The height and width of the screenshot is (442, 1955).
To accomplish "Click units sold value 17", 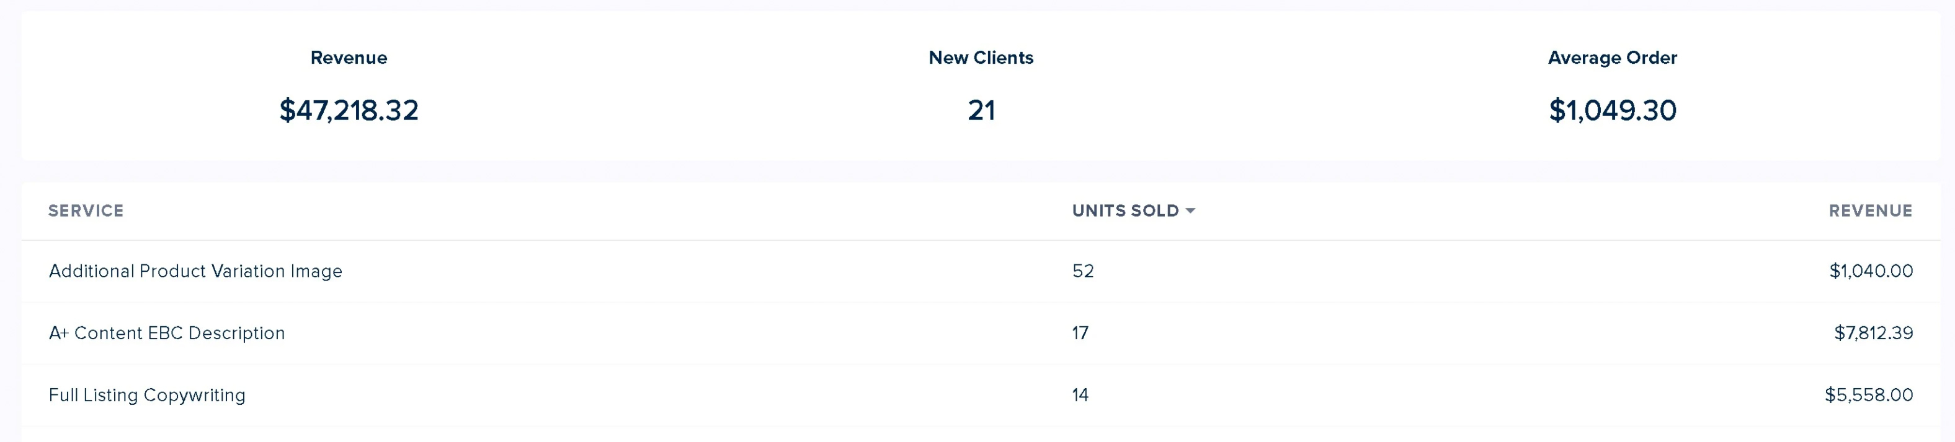I will pos(1080,333).
